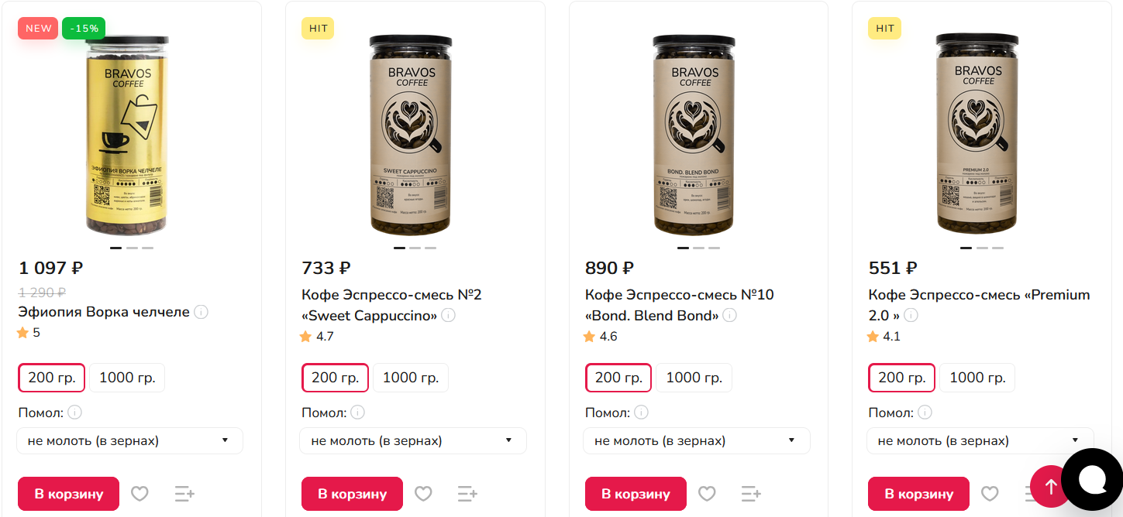
Task: Add Bond. Blend Bond to compare list
Action: point(751,494)
